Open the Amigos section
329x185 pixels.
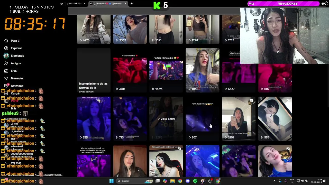[16, 63]
